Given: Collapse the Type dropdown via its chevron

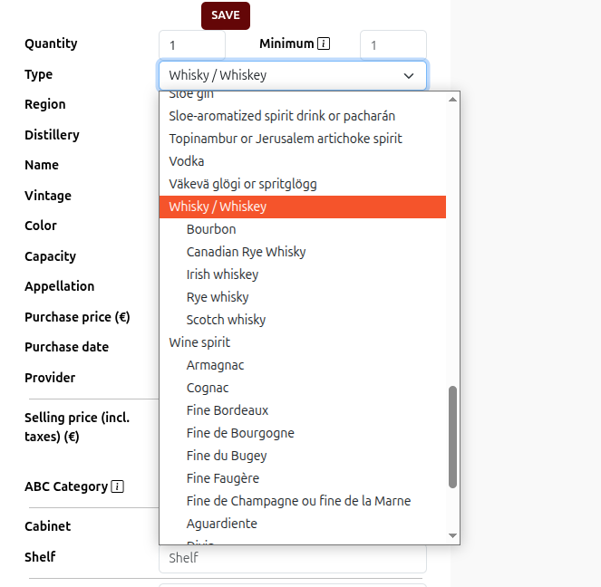Looking at the screenshot, I should tap(409, 75).
